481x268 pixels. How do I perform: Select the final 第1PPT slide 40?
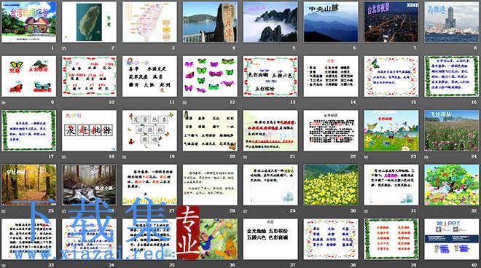(452, 239)
